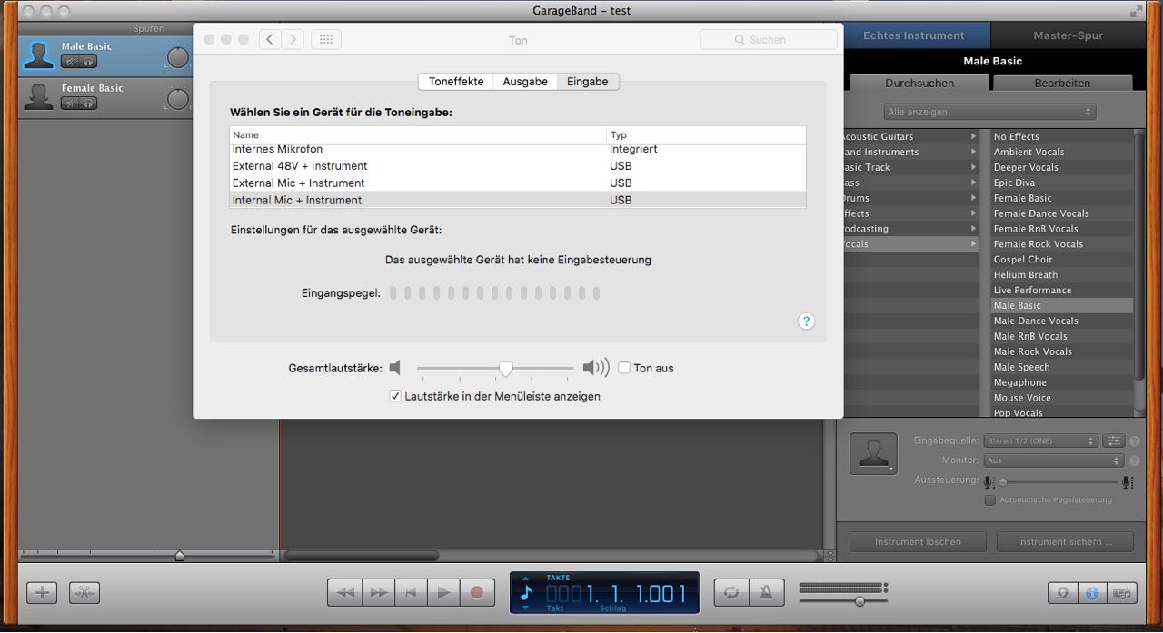Switch to the Echtes Instrument tab
Screen dimensions: 1163x633
(x=914, y=35)
